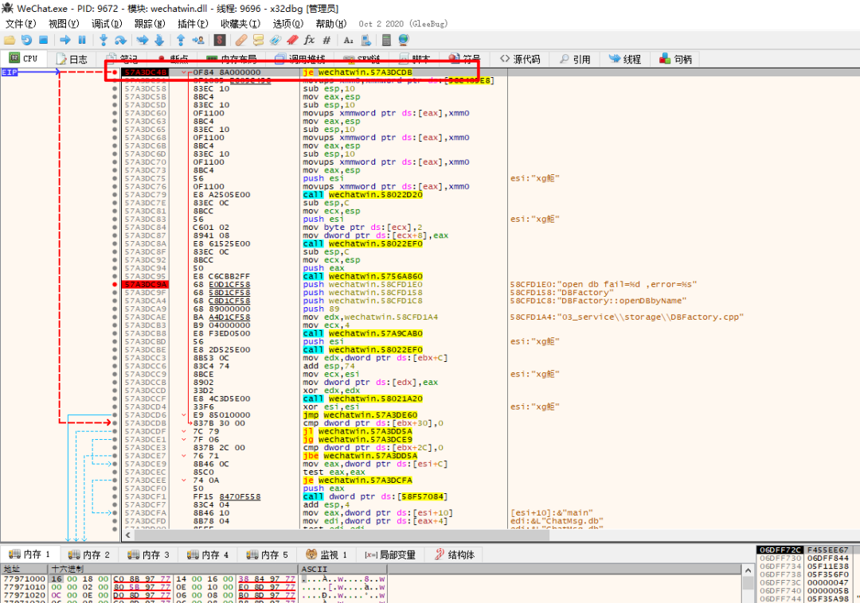The image size is (860, 603).
Task: Select the 内存 1 dump tab
Action: [x=29, y=554]
